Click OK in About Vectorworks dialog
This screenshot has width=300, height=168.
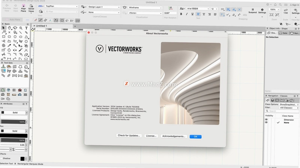(195, 136)
